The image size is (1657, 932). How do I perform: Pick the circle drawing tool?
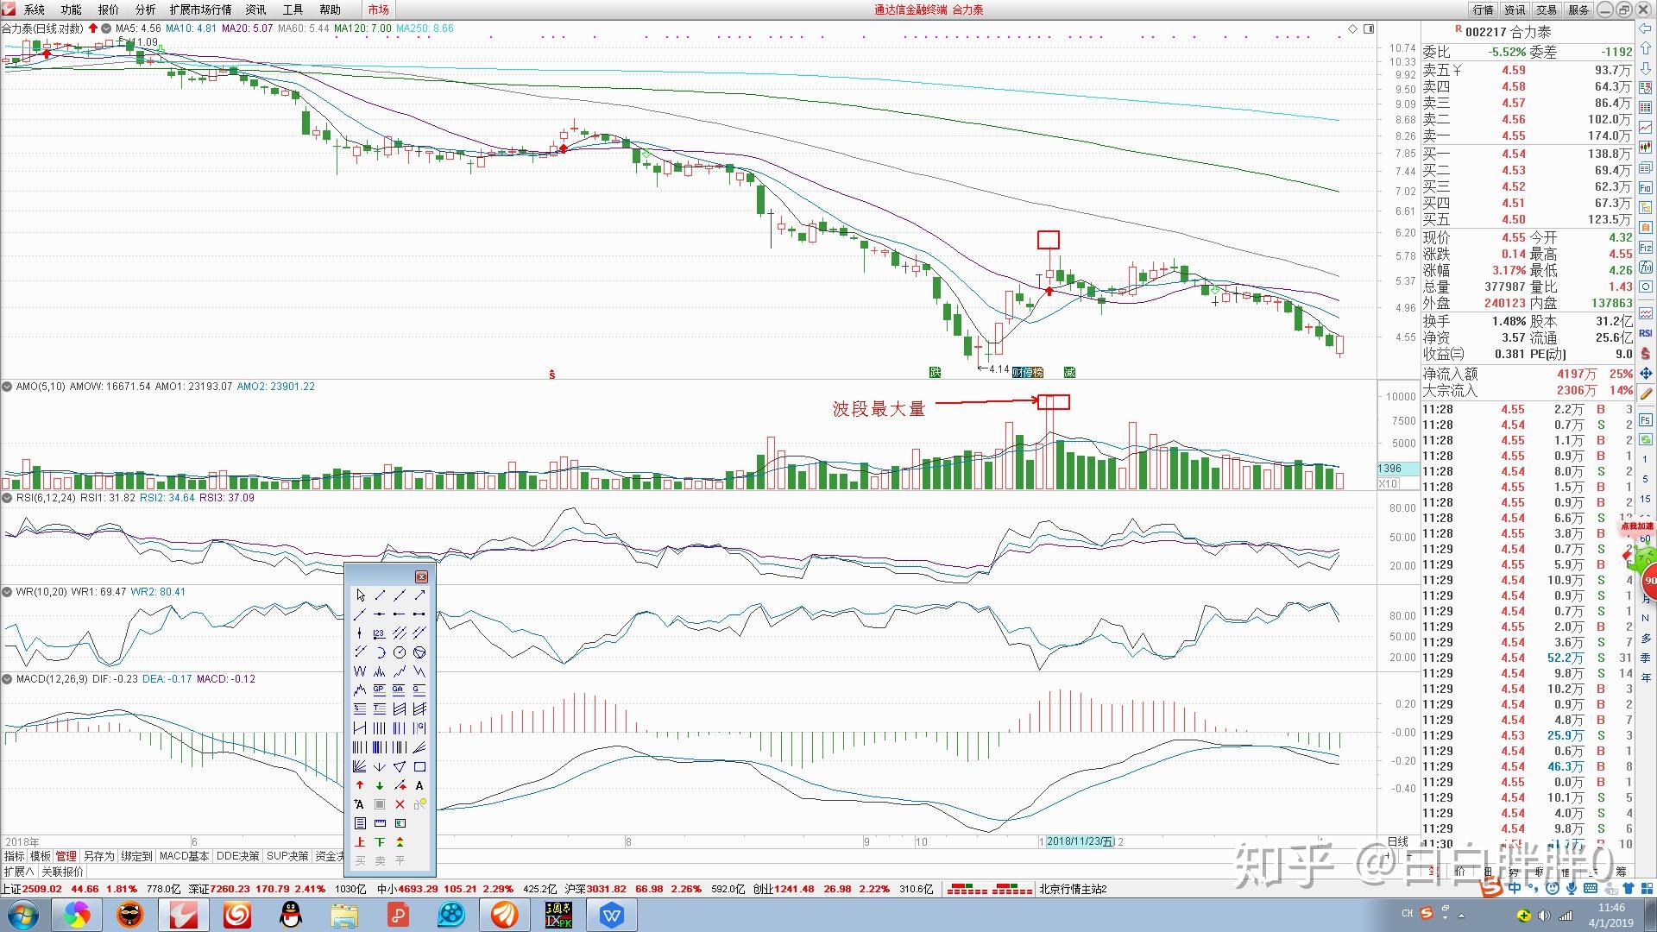click(x=400, y=652)
